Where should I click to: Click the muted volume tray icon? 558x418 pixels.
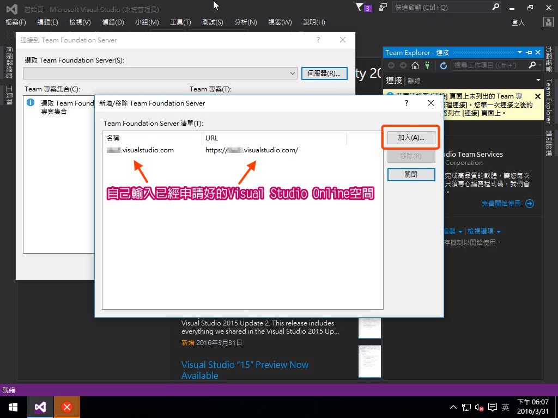coord(479,407)
